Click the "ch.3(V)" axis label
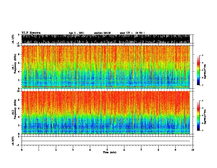Screen dimensions: 217x168 [13, 141]
